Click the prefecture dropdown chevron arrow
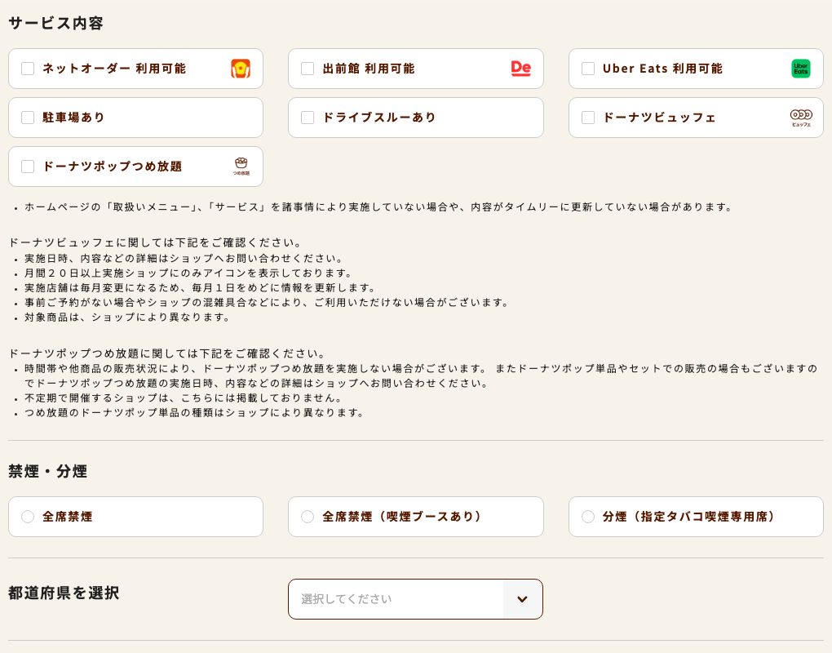This screenshot has height=653, width=832. click(x=523, y=599)
